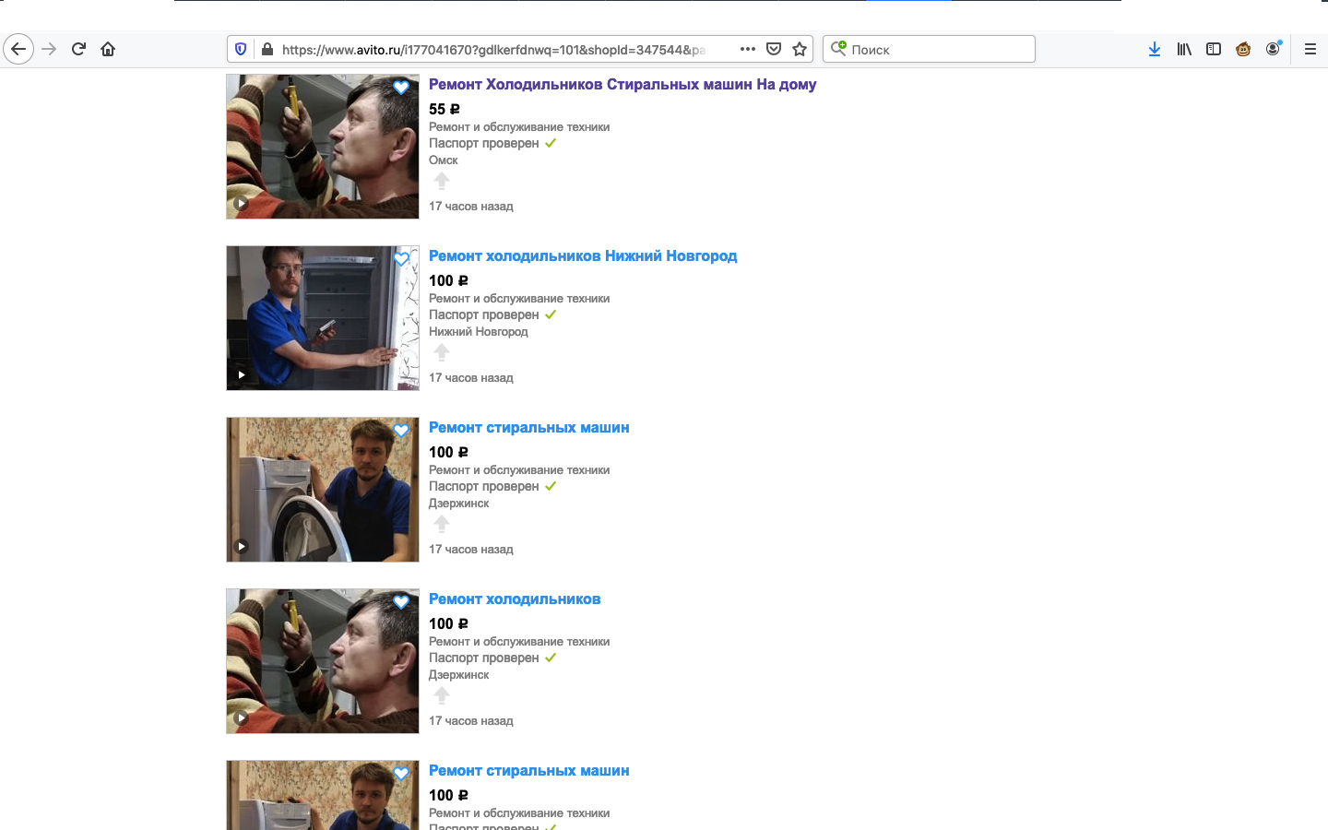Open the hamburger application menu
Viewport: 1328px width, 830px height.
coord(1310,49)
